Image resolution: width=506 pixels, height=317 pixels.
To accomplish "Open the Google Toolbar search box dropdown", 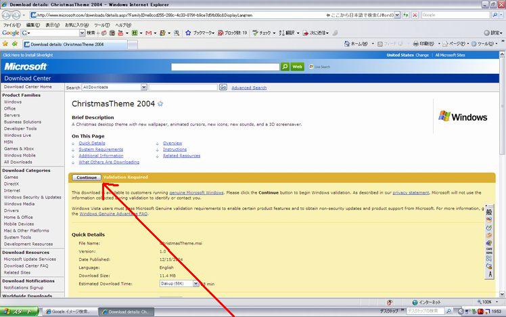I will point(82,33).
